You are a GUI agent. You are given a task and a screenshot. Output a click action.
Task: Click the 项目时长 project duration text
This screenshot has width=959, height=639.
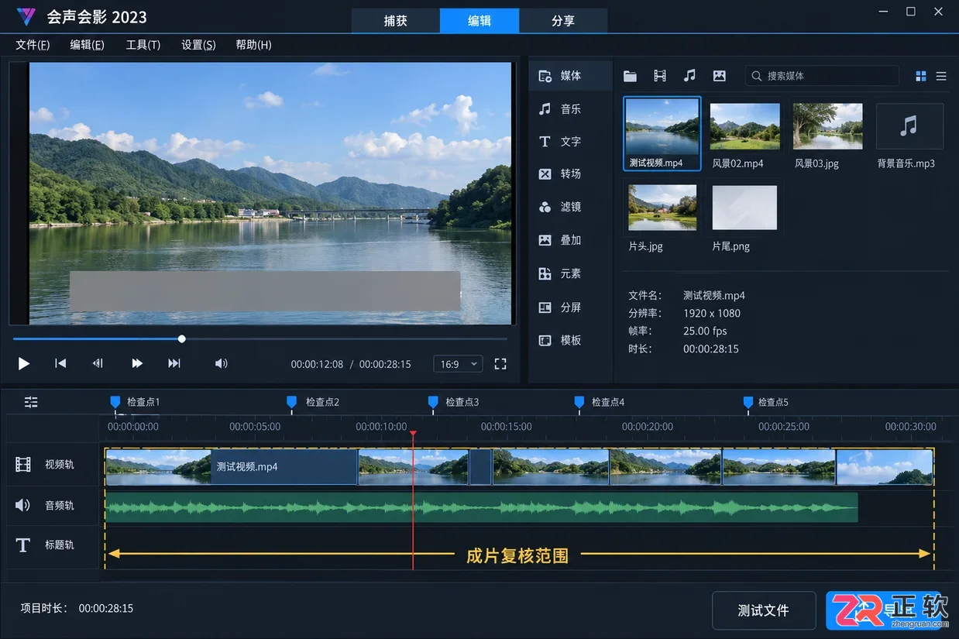coord(77,609)
